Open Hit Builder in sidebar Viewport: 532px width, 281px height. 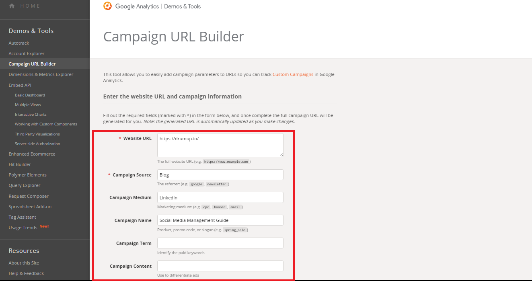20,164
